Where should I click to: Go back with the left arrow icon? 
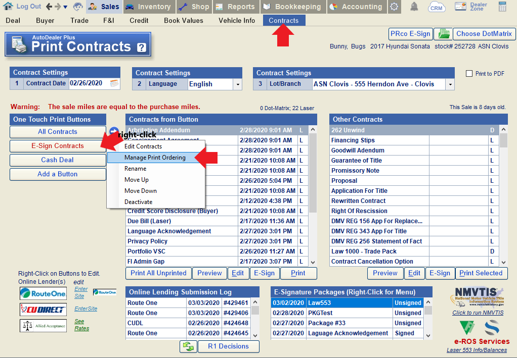pyautogui.click(x=49, y=7)
